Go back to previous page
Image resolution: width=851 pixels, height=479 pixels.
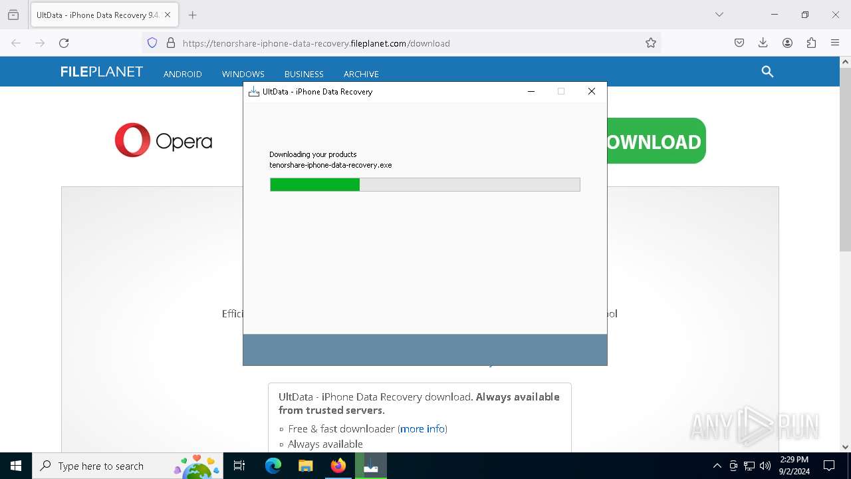pos(16,43)
